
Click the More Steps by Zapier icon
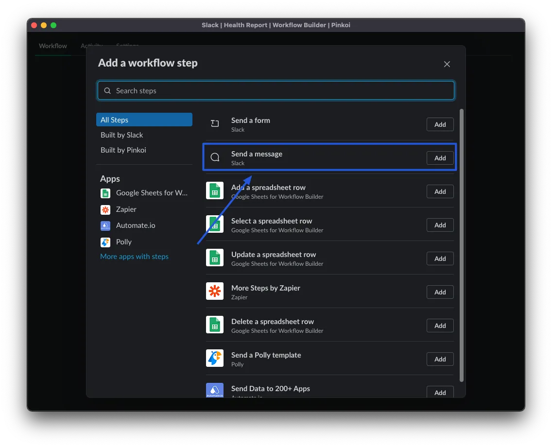pyautogui.click(x=215, y=292)
